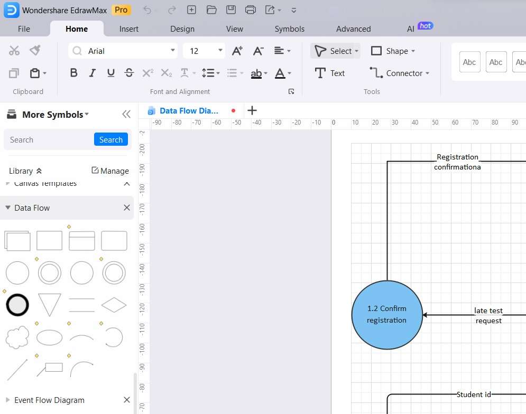Screen dimensions: 526x414
Task: Open Manage library link
Action: point(110,171)
